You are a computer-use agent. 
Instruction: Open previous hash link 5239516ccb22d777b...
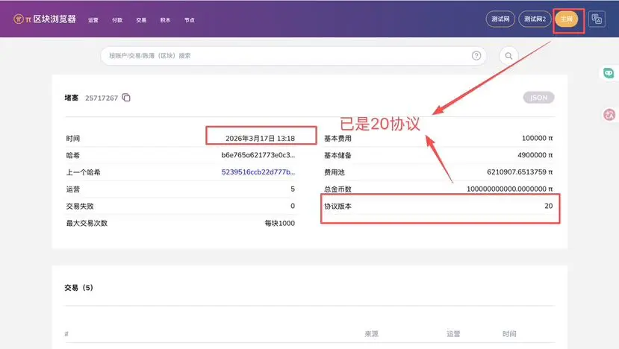[x=258, y=172]
